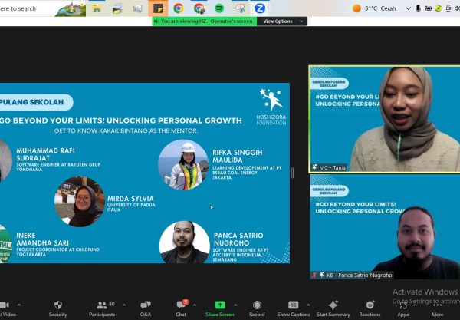Start recording with the Record button

click(x=257, y=306)
